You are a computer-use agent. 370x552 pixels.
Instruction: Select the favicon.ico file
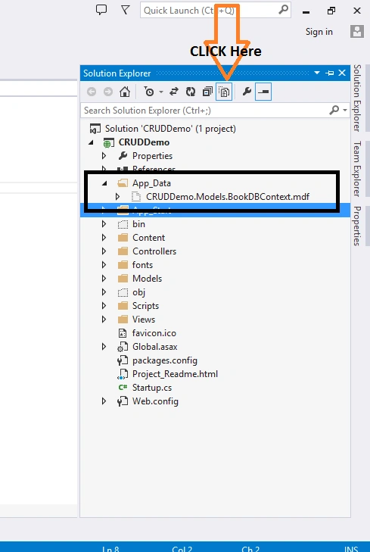pyautogui.click(x=154, y=333)
